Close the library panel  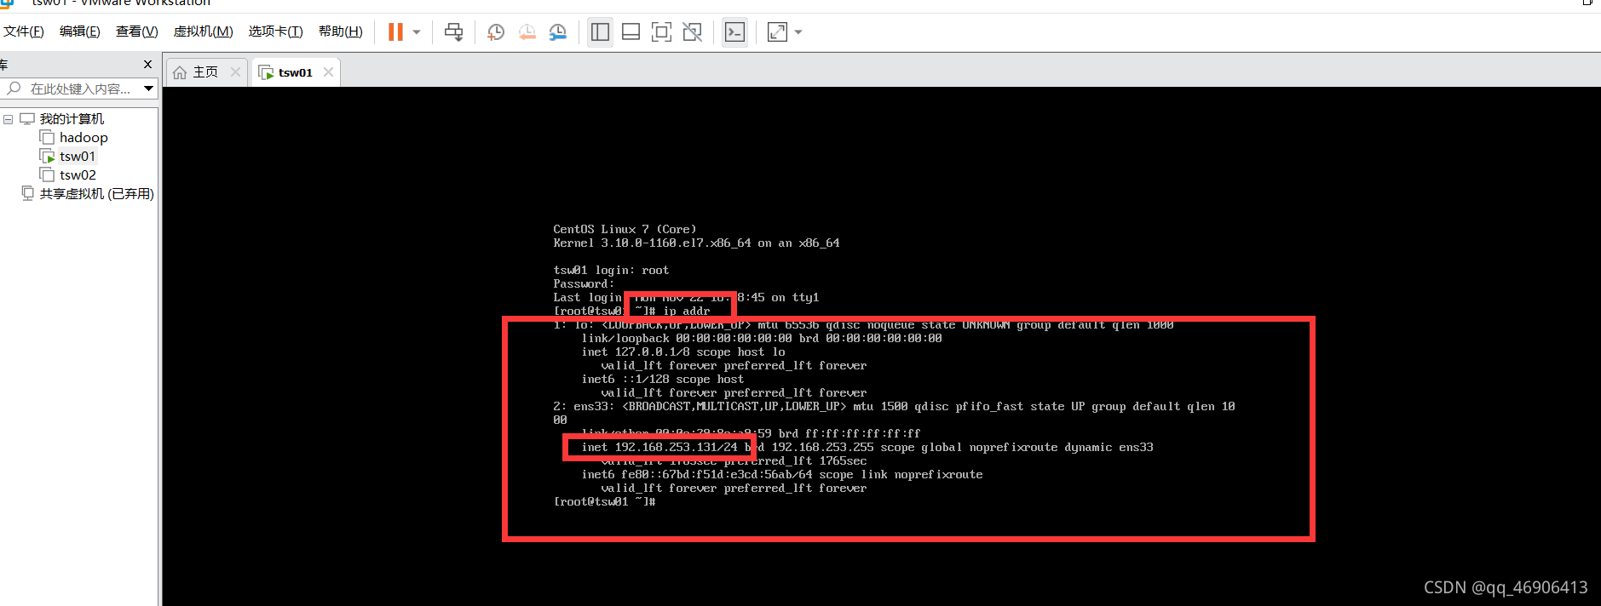tap(147, 65)
